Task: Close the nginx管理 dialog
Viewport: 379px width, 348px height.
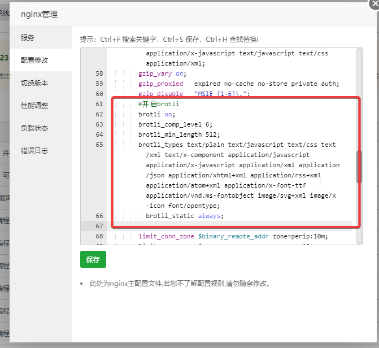Action: coord(373,3)
